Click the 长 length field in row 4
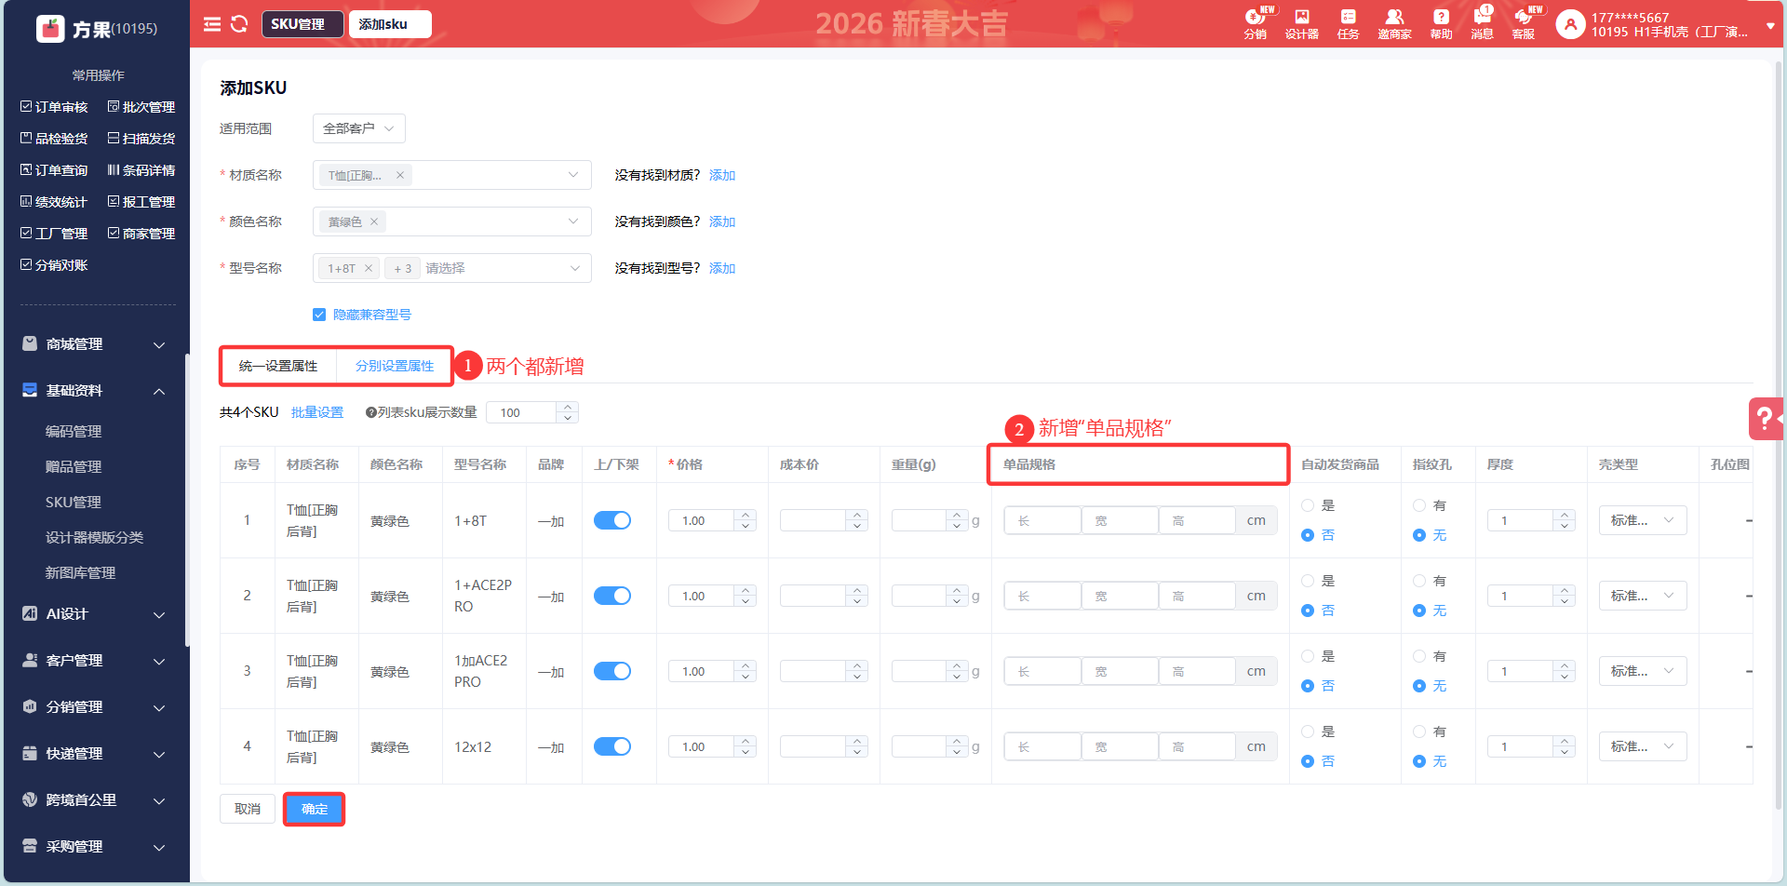Screen dimensions: 1787x886 (1042, 746)
